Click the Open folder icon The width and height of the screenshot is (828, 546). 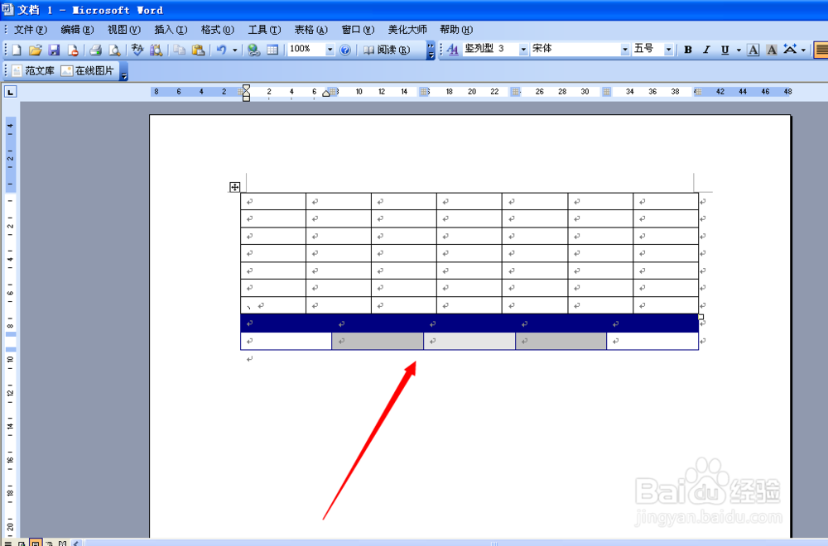pos(35,50)
